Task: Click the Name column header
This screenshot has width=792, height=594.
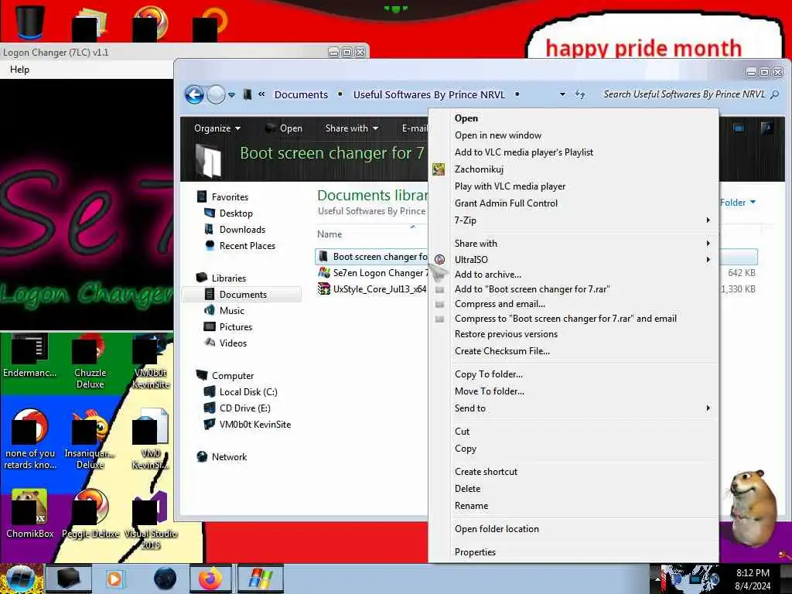Action: coord(329,234)
